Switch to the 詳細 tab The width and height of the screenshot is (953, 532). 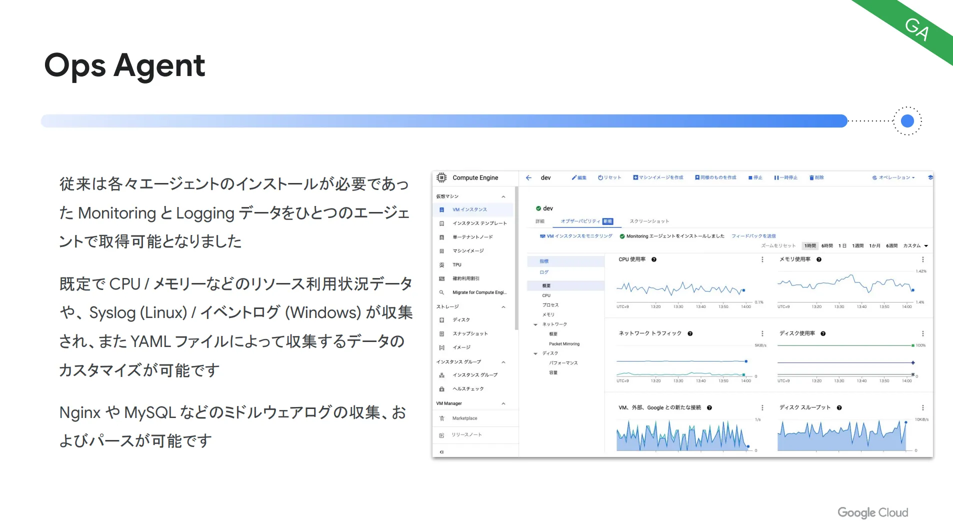click(x=540, y=221)
